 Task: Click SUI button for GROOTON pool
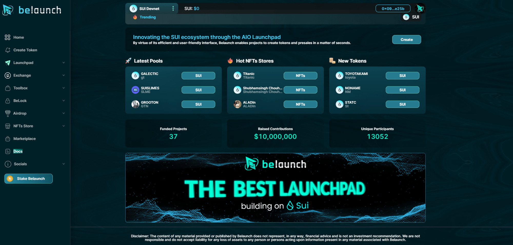[198, 104]
